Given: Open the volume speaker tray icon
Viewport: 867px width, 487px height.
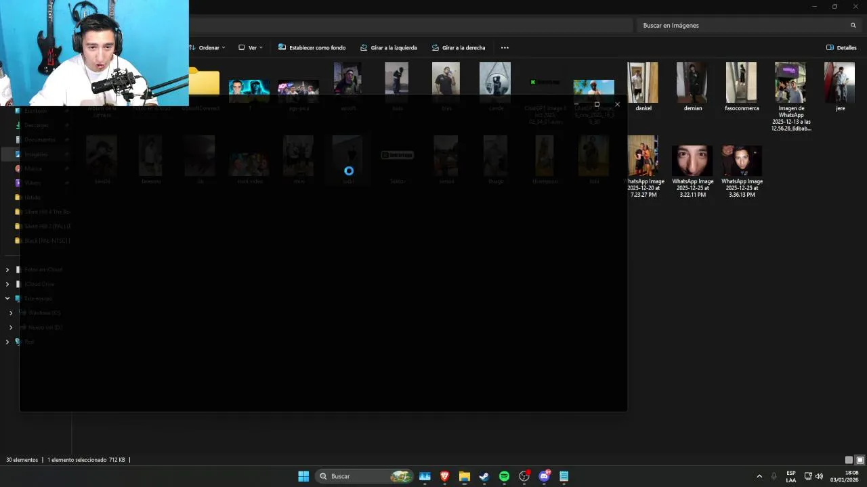Looking at the screenshot, I should click(819, 476).
